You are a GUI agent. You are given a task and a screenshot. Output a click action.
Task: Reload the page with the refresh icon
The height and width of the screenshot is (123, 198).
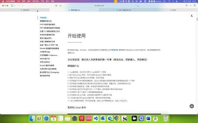tap(138, 6)
